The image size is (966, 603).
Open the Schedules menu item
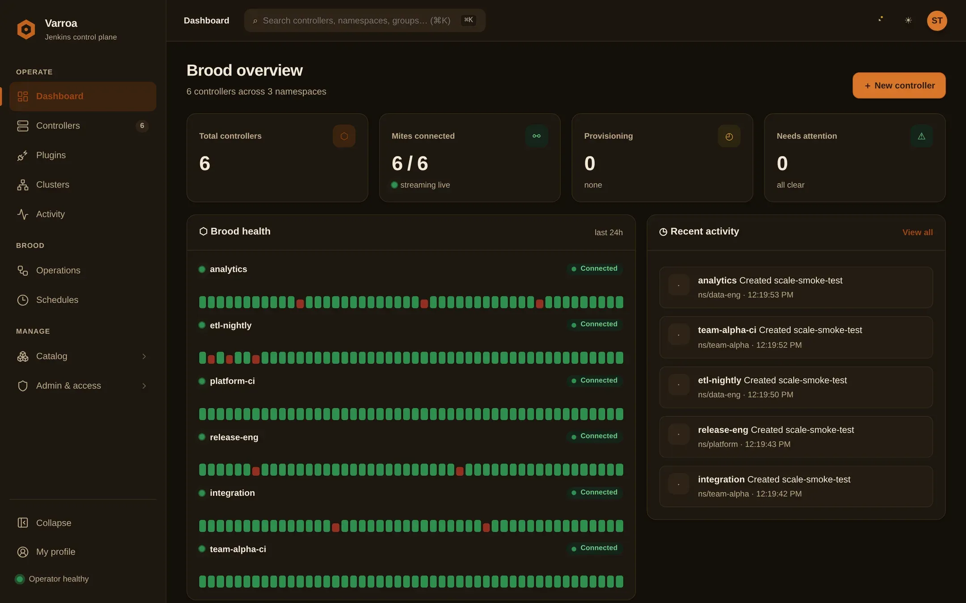pos(83,300)
